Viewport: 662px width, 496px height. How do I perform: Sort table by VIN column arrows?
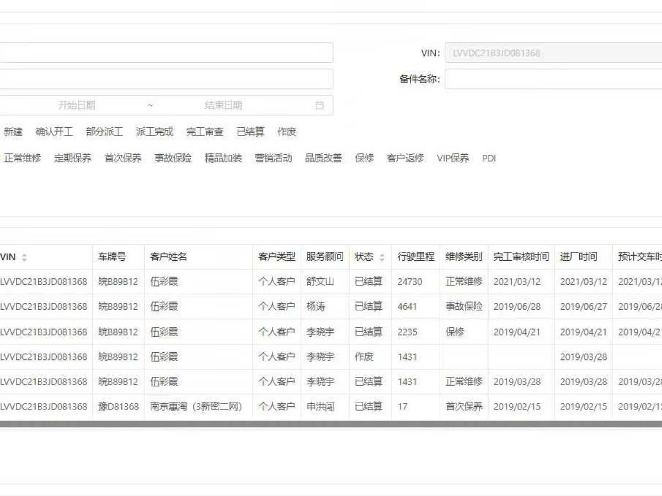click(x=24, y=257)
